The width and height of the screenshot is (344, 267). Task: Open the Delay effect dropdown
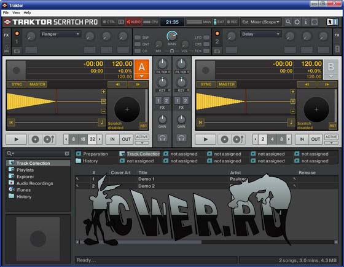click(x=261, y=34)
